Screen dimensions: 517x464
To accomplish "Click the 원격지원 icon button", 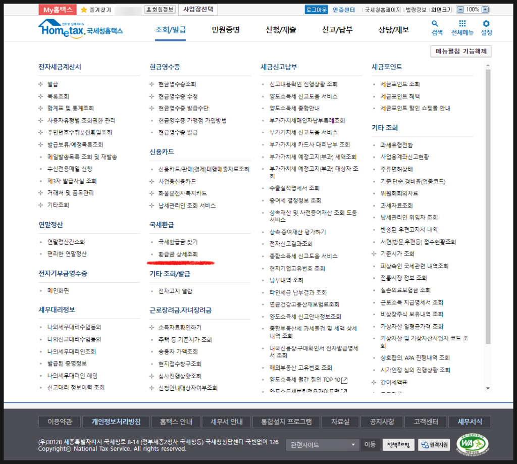I will (433, 445).
